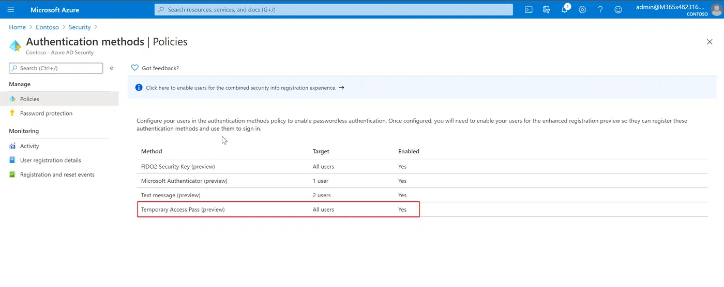Image resolution: width=724 pixels, height=287 pixels.
Task: Click the 2 users target cell
Action: click(322, 195)
